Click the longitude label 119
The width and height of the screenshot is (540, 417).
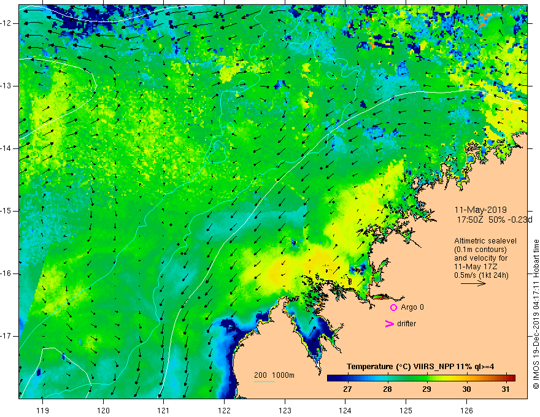(43, 410)
